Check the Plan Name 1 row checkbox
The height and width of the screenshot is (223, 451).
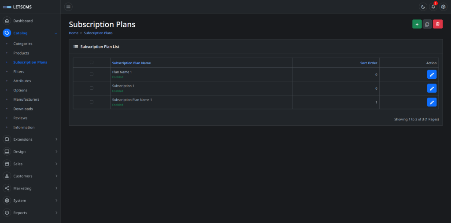tap(92, 74)
